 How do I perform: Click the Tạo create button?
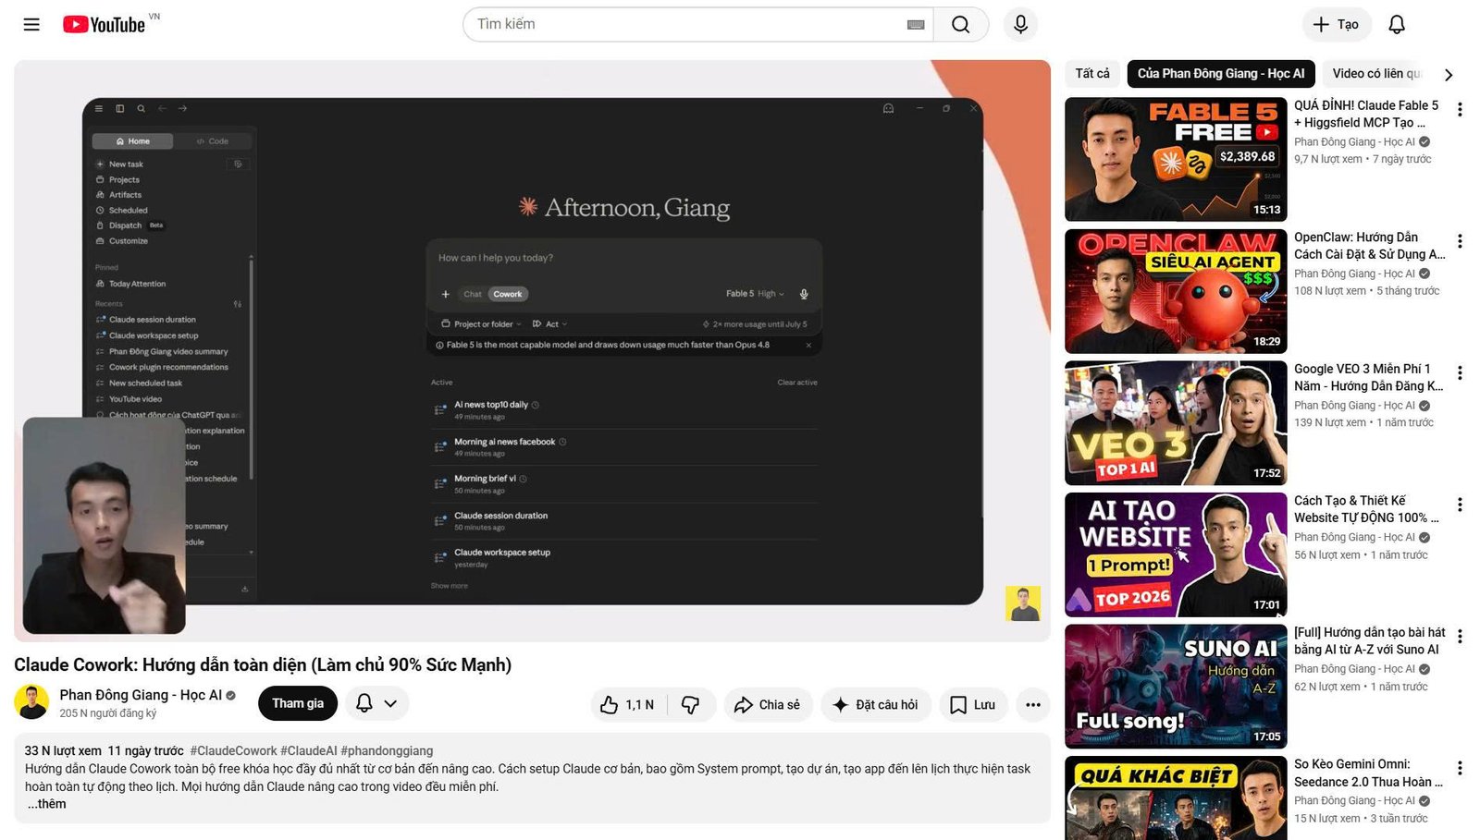pos(1336,25)
